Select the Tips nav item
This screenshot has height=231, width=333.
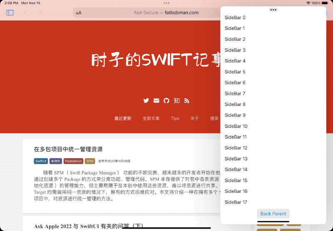pyautogui.click(x=175, y=119)
